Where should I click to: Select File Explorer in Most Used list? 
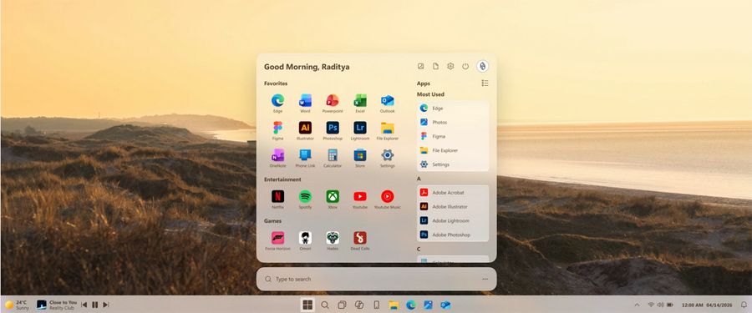click(x=453, y=150)
